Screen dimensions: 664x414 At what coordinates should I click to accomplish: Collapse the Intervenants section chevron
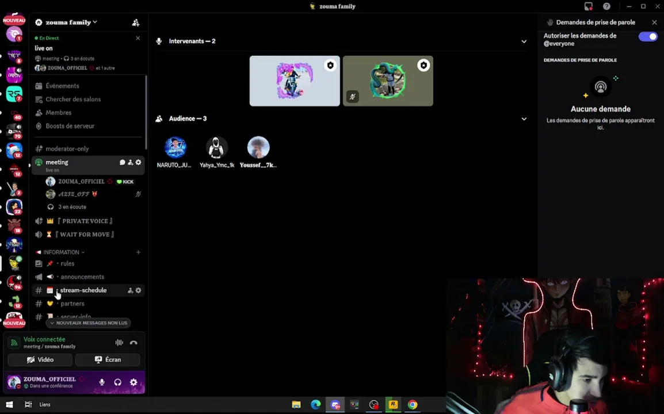pos(524,41)
